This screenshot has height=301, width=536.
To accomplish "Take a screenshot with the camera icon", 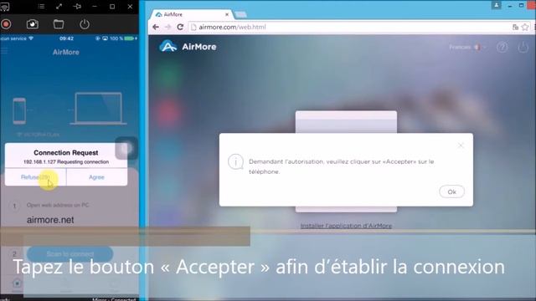I will click(33, 24).
